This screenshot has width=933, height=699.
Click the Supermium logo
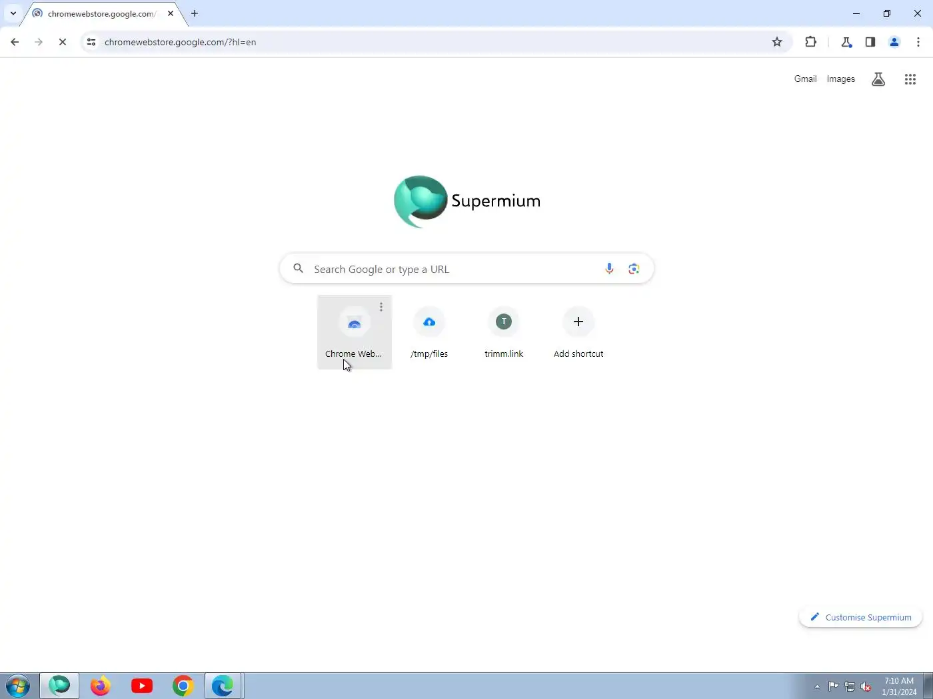467,201
